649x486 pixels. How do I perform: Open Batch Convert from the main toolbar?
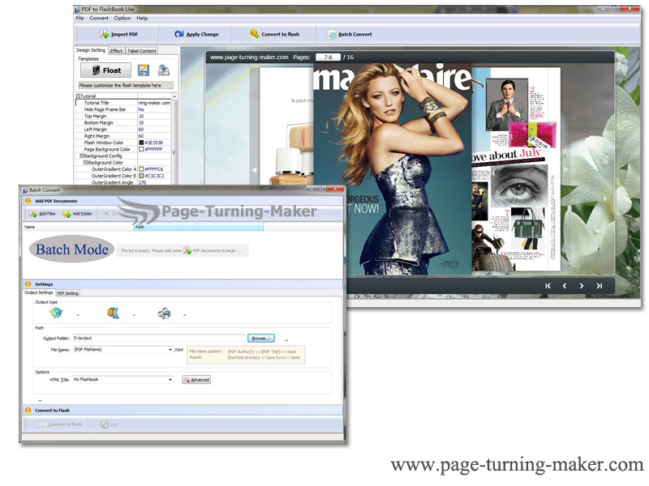coord(350,34)
